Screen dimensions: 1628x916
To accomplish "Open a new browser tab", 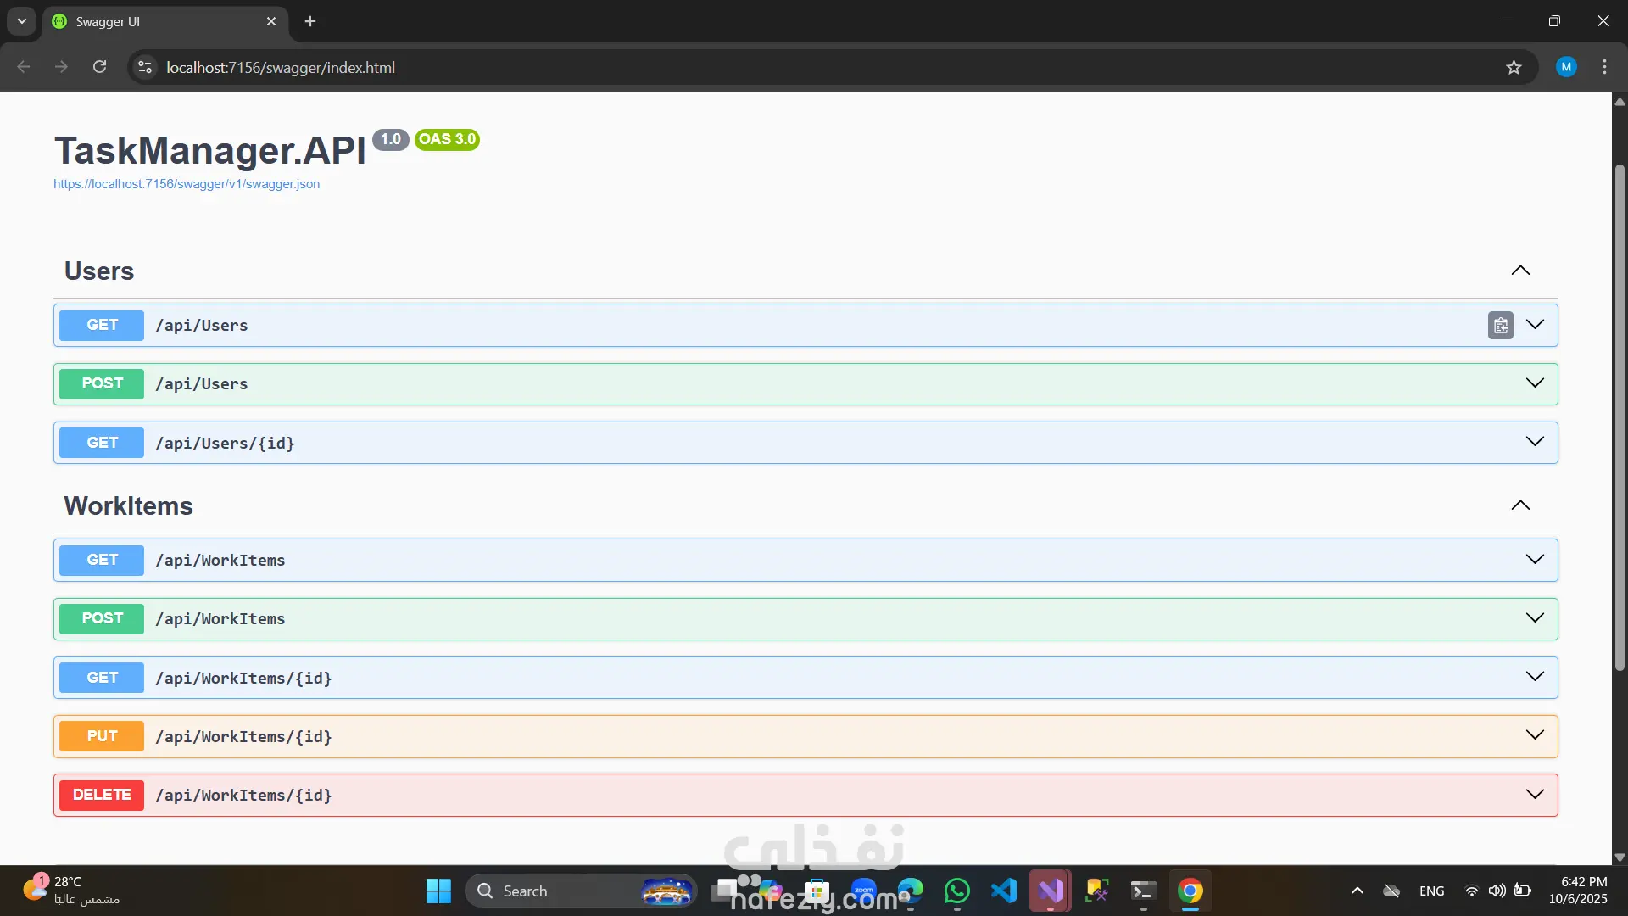I will click(x=310, y=21).
